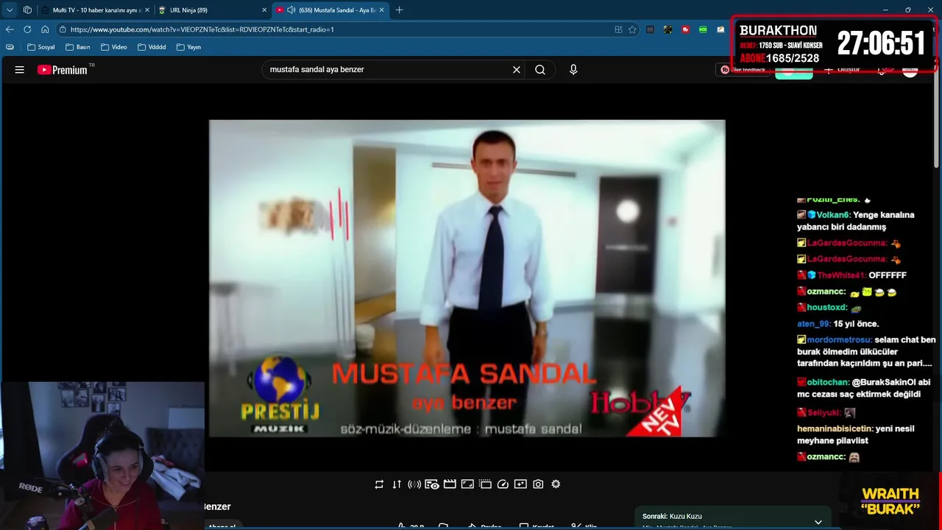Click chat username houstoxd
The image size is (942, 530).
pos(827,308)
